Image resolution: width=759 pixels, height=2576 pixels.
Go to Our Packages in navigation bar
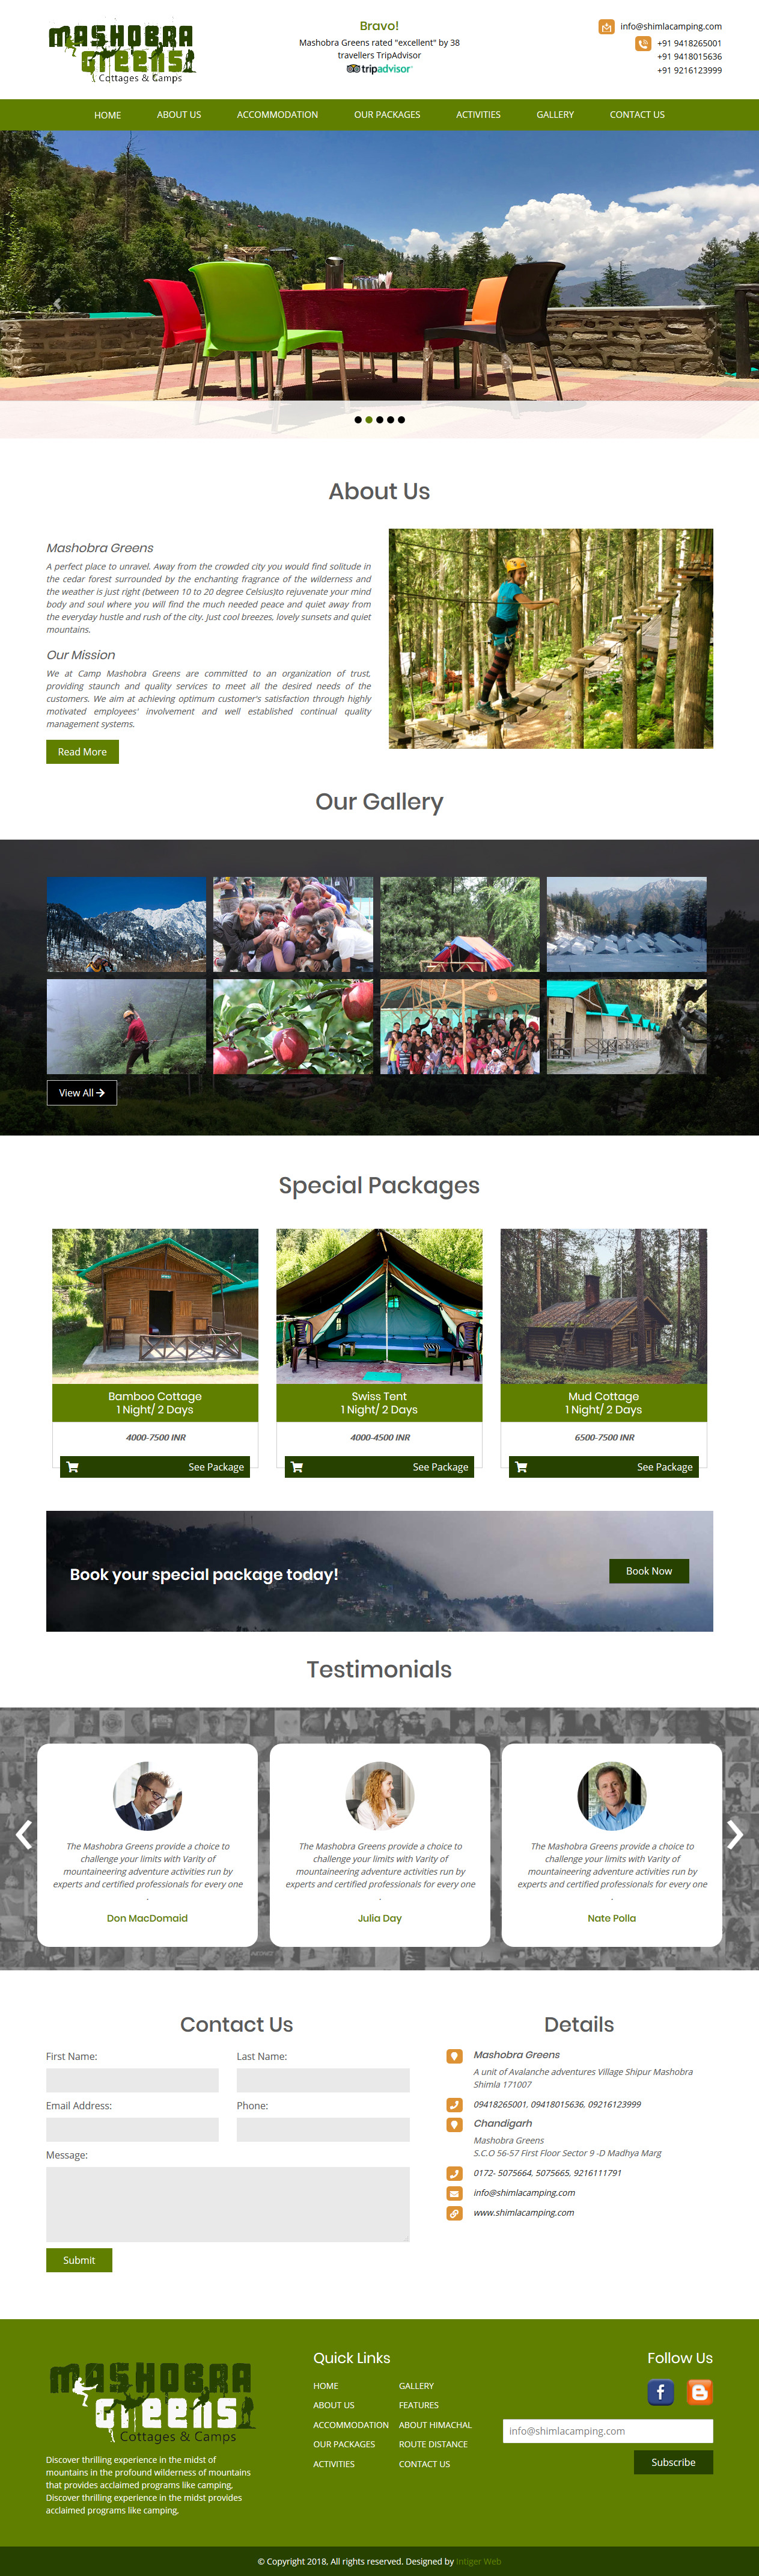[386, 115]
